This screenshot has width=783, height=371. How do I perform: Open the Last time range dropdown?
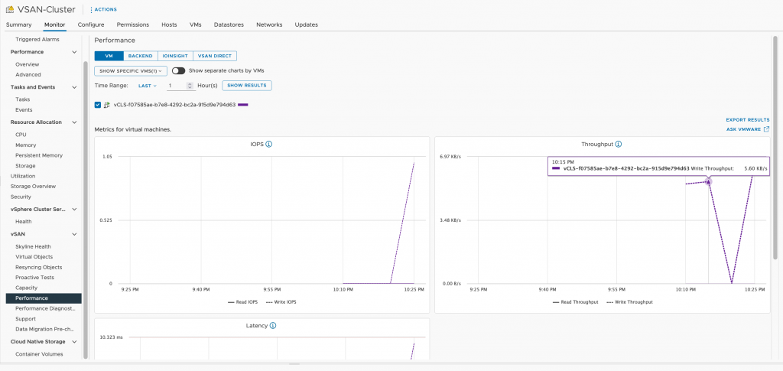(x=148, y=86)
